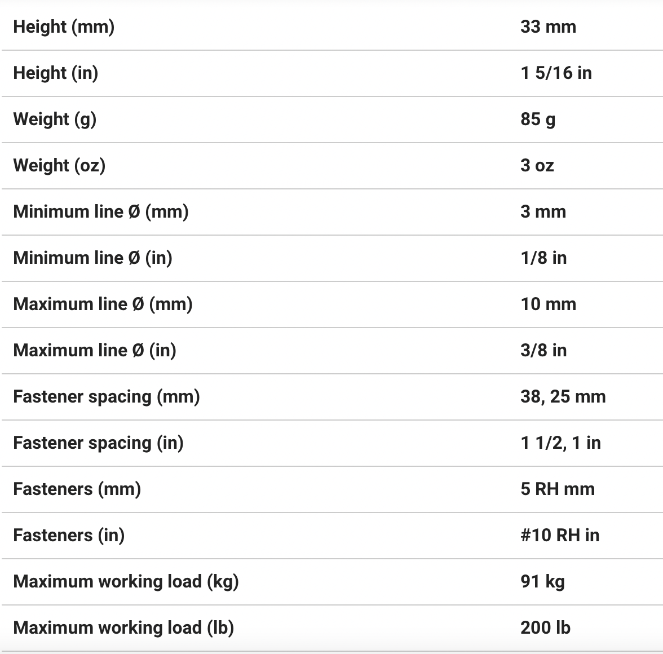This screenshot has width=663, height=654.
Task: Select the "1/8 in" minimum line value
Action: pos(543,258)
